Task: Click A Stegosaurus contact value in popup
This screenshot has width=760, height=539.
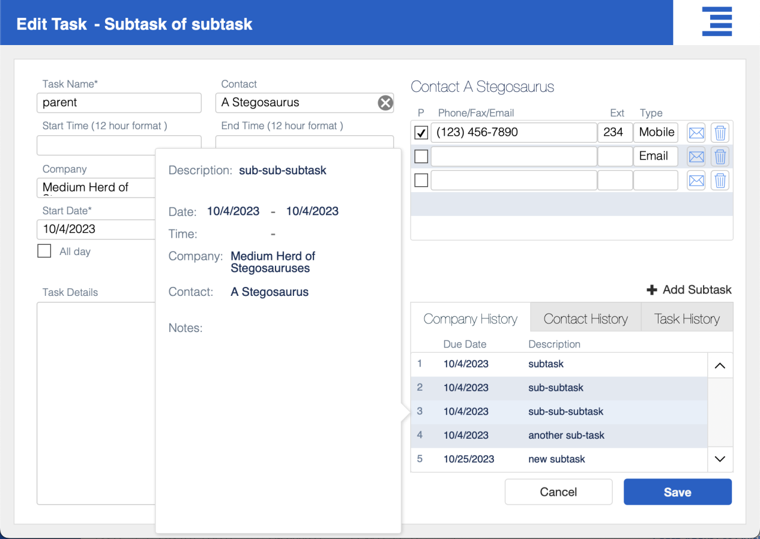Action: (270, 292)
